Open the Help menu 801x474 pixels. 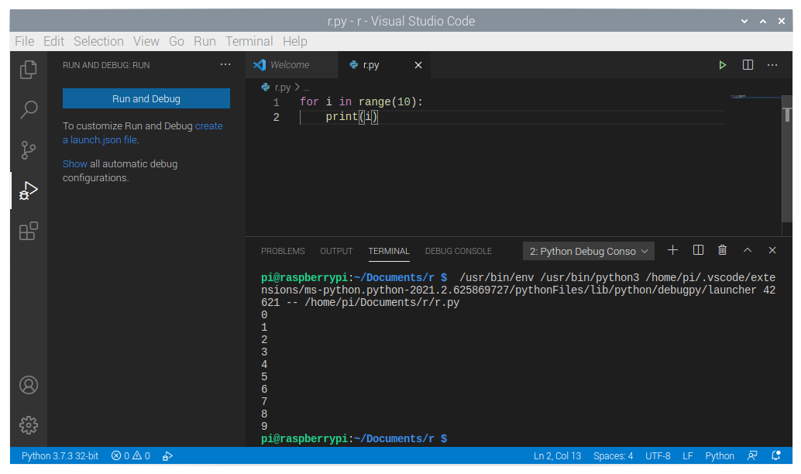click(x=294, y=41)
